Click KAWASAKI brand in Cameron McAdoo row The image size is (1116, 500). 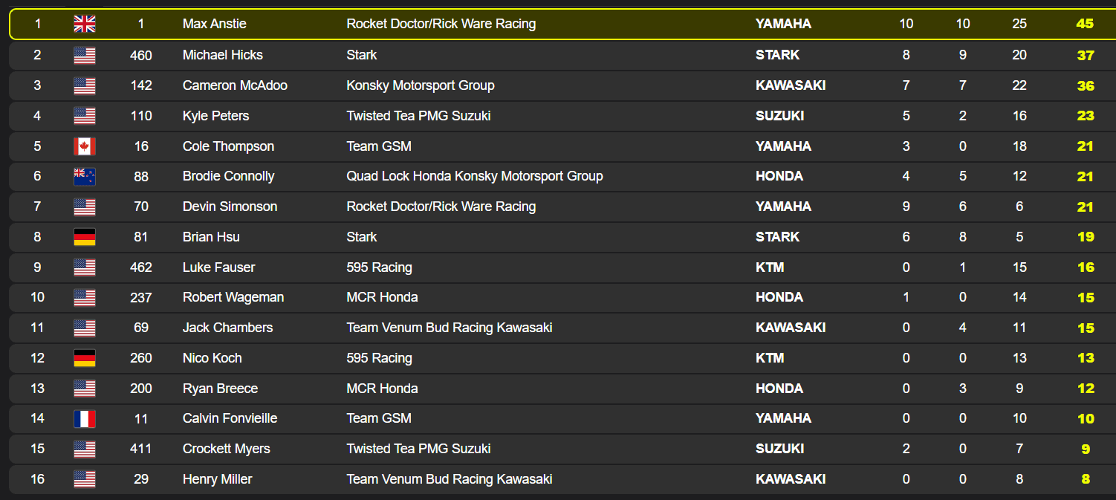click(791, 85)
